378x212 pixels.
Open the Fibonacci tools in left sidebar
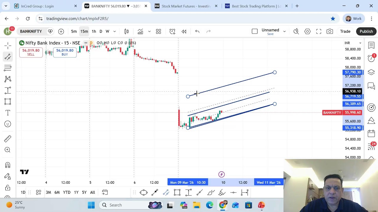point(8,68)
